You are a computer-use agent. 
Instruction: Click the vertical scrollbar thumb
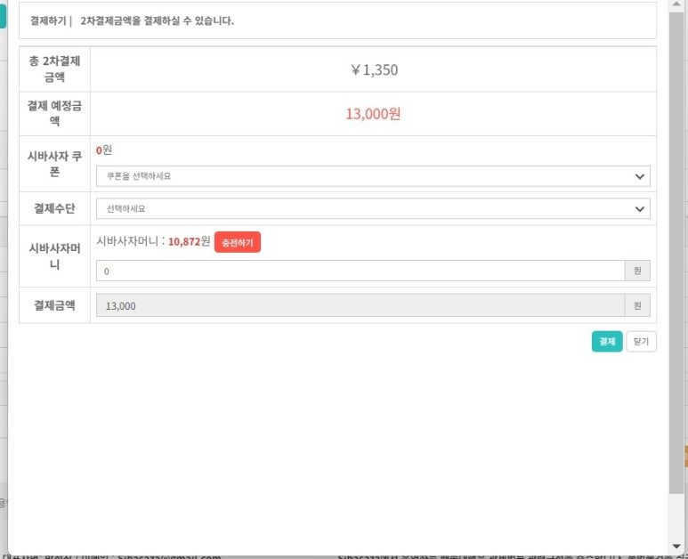click(x=676, y=252)
